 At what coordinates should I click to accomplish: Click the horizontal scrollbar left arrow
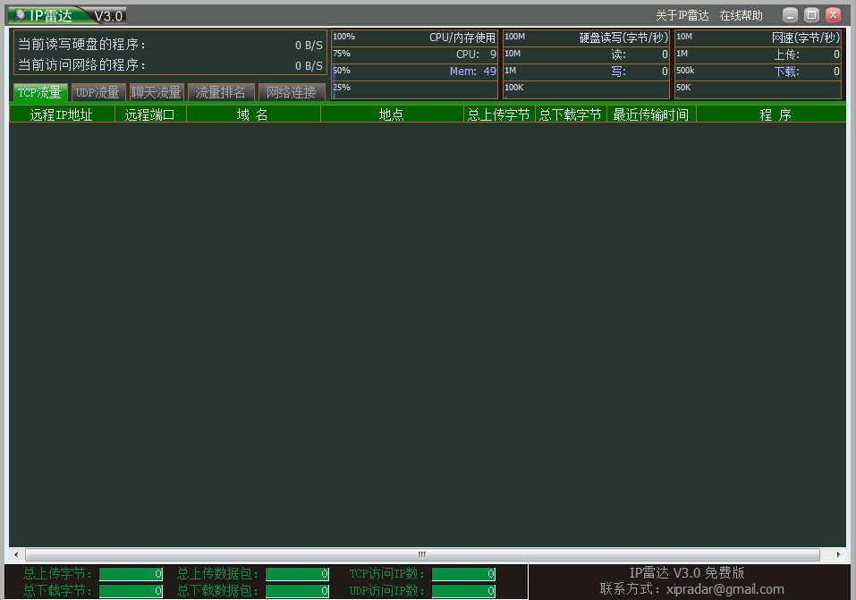coord(15,554)
